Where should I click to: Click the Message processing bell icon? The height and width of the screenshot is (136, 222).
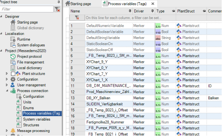pyautogui.click(x=13, y=130)
